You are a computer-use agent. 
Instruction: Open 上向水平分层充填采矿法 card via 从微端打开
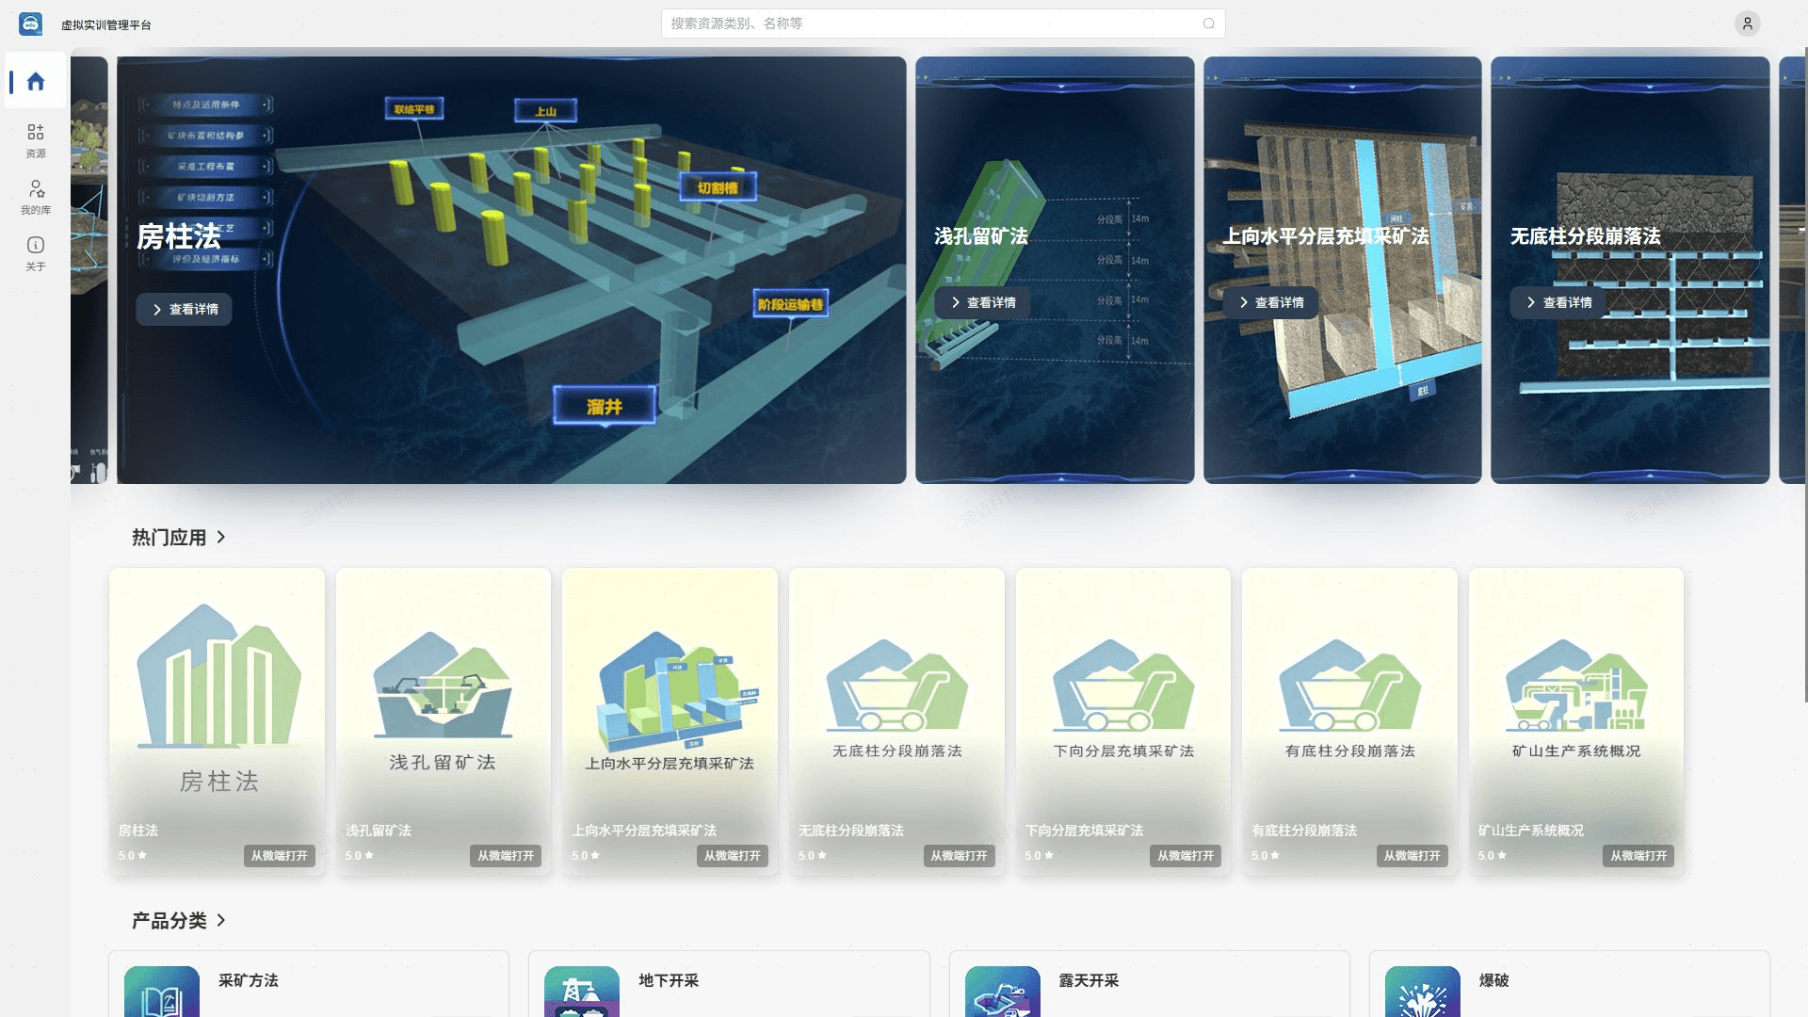point(732,855)
